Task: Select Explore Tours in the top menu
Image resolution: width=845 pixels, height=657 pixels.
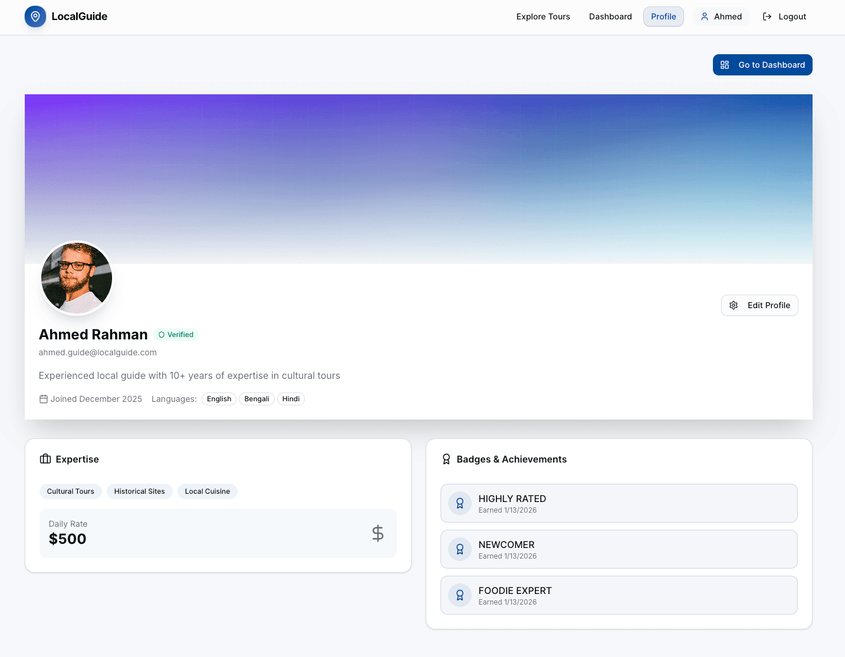Action: point(542,16)
